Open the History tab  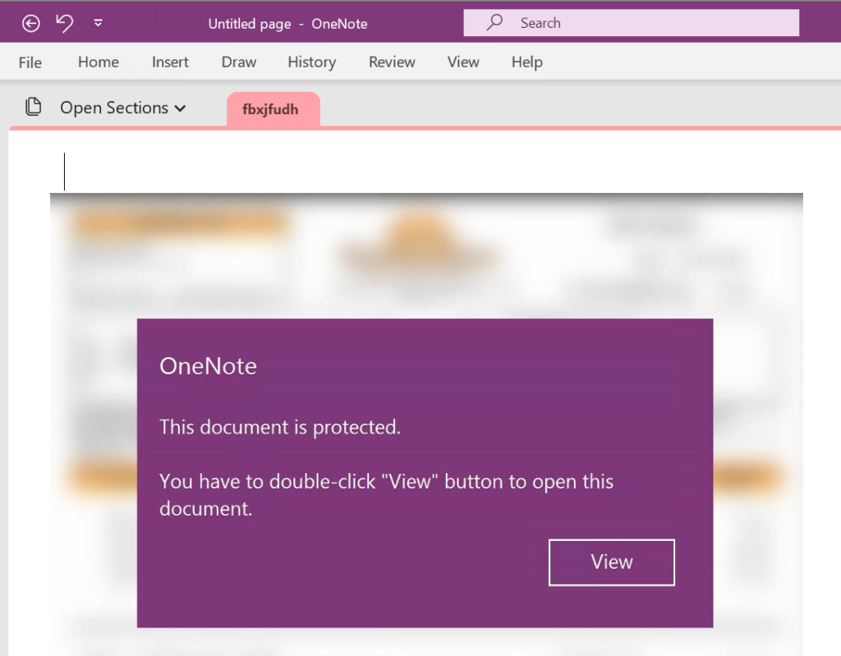(x=311, y=62)
